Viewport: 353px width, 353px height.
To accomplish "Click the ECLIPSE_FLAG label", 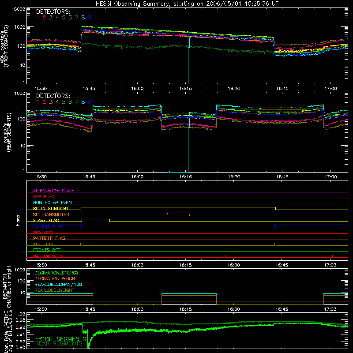I will pyautogui.click(x=48, y=226).
